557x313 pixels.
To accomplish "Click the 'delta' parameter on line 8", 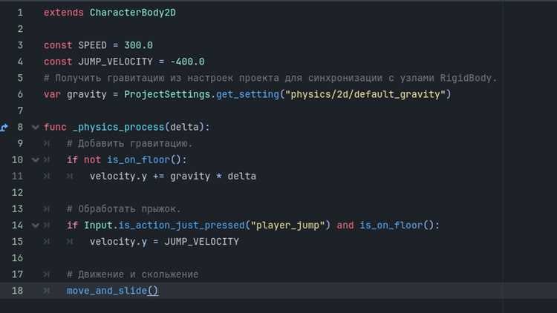I will click(184, 127).
